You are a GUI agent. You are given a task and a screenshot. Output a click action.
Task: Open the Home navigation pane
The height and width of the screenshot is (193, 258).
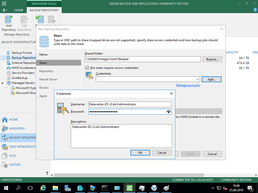(14, 119)
